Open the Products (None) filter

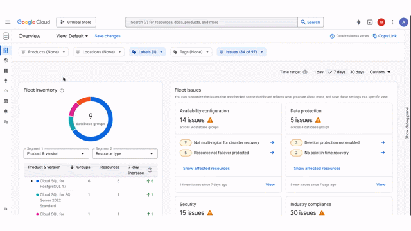[x=44, y=52]
